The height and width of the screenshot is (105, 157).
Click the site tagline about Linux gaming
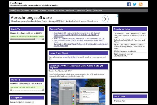coord(34,5)
